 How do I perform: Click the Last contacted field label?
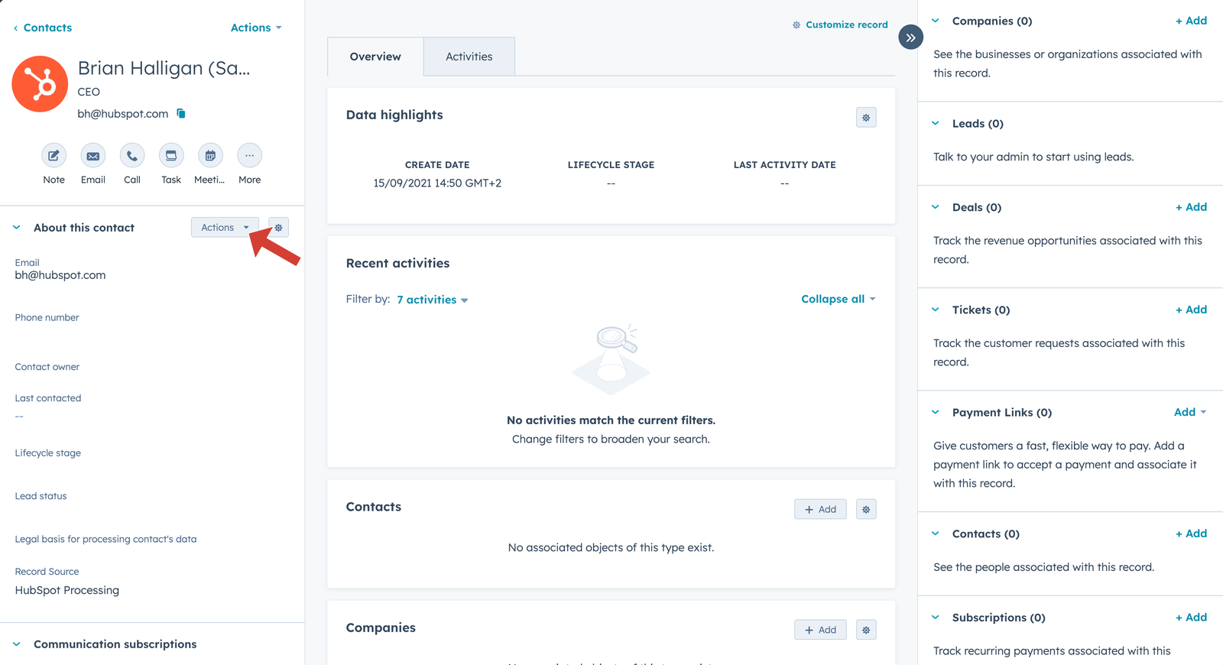(48, 398)
